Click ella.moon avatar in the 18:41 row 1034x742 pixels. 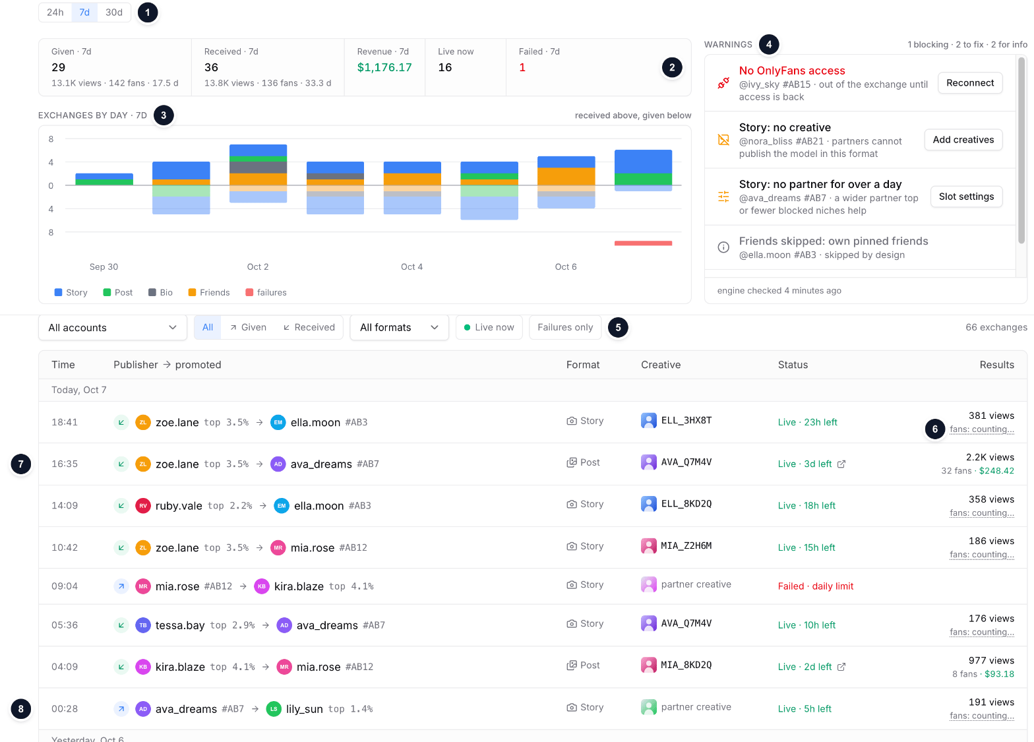(278, 423)
